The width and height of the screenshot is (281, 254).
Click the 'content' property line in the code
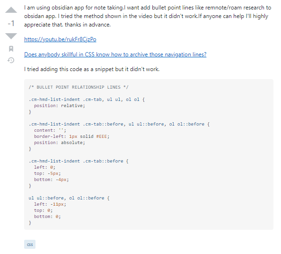tap(50, 130)
